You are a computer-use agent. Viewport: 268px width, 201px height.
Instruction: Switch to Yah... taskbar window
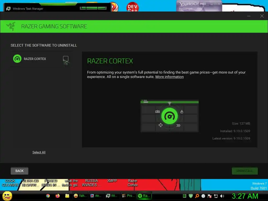click(80, 196)
